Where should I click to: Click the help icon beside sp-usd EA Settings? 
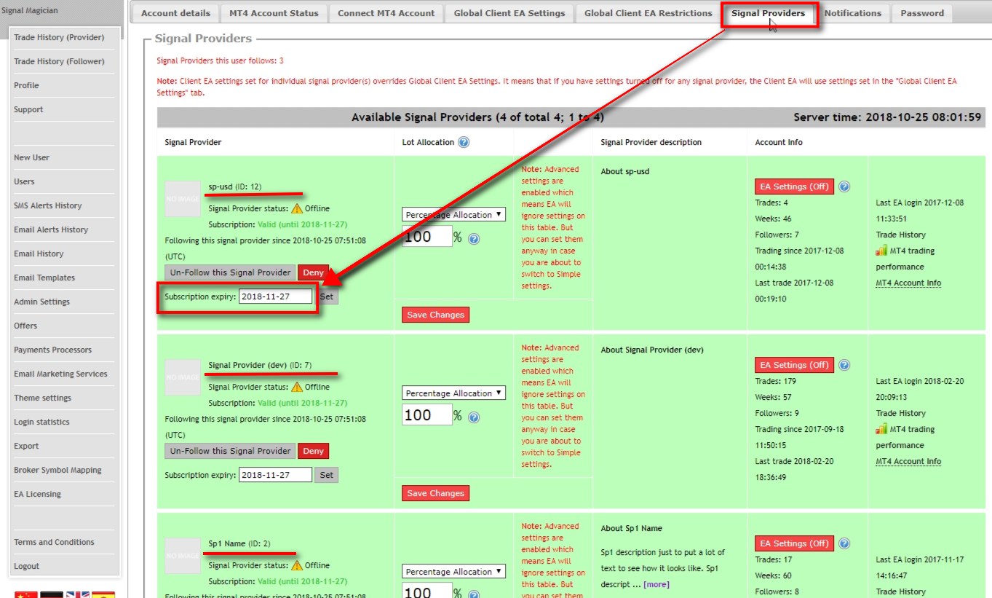844,186
